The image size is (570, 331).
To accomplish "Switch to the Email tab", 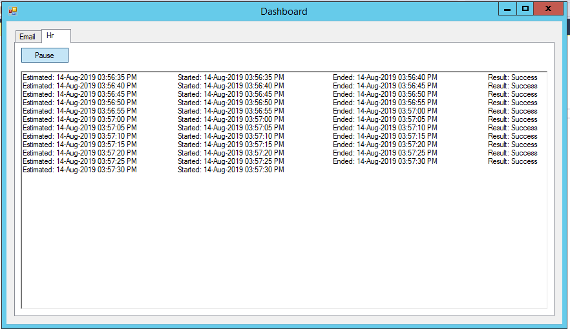I will (28, 37).
